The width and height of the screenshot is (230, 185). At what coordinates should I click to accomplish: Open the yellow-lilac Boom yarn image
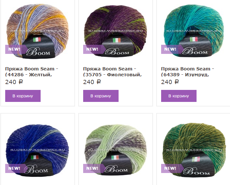pyautogui.click(x=38, y=31)
